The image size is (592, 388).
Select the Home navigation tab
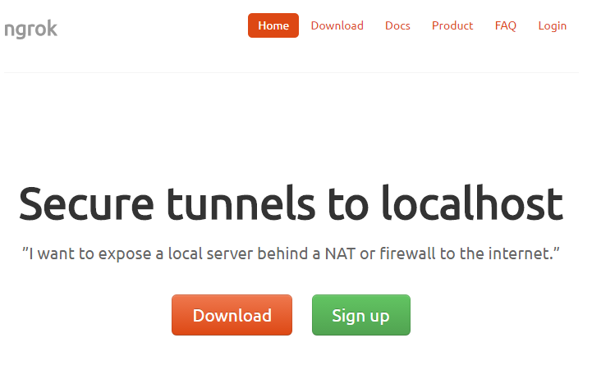coord(273,25)
